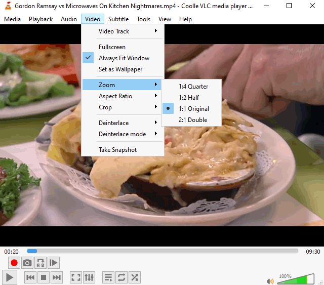This screenshot has height=285, width=324.
Task: Stop video playback
Action: (44, 277)
